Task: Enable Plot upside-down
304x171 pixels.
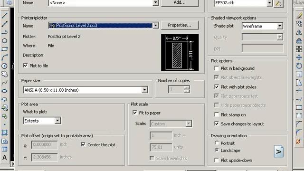Action: tap(217, 160)
